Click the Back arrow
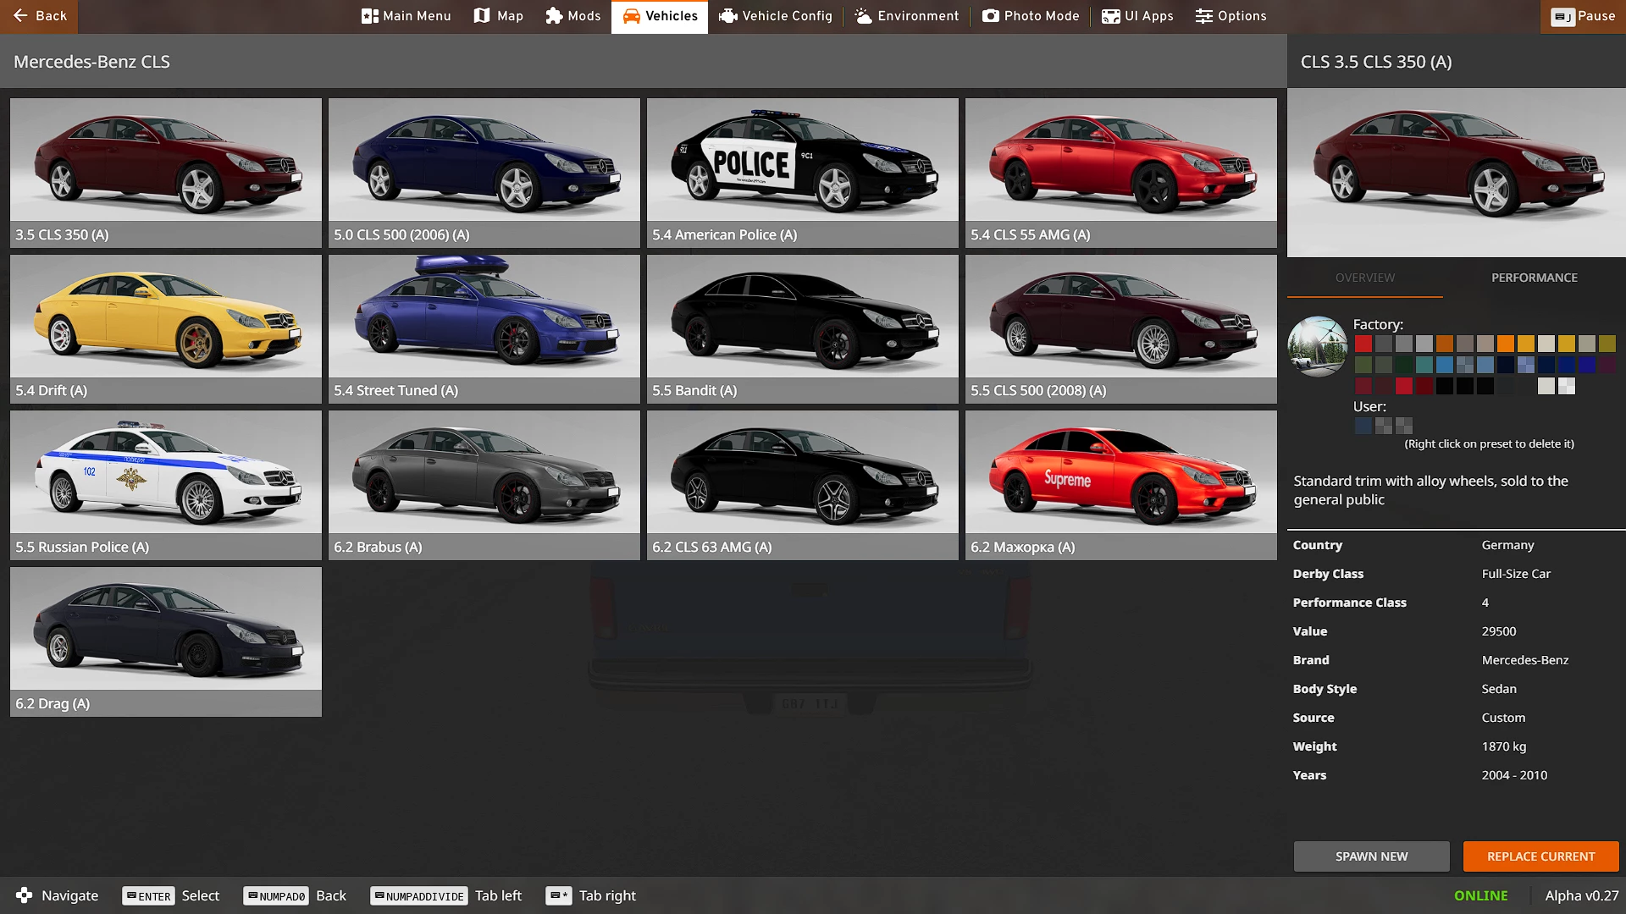This screenshot has height=914, width=1626. coord(19,15)
